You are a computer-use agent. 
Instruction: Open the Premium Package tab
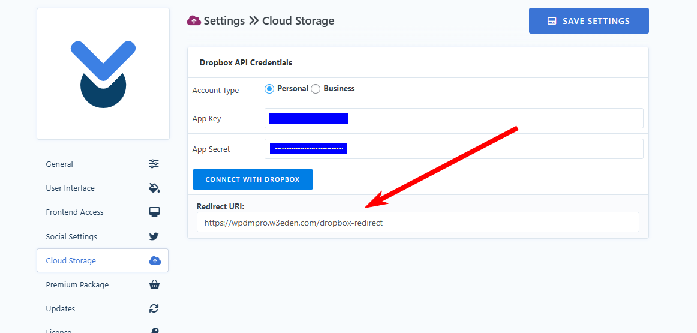coord(103,284)
